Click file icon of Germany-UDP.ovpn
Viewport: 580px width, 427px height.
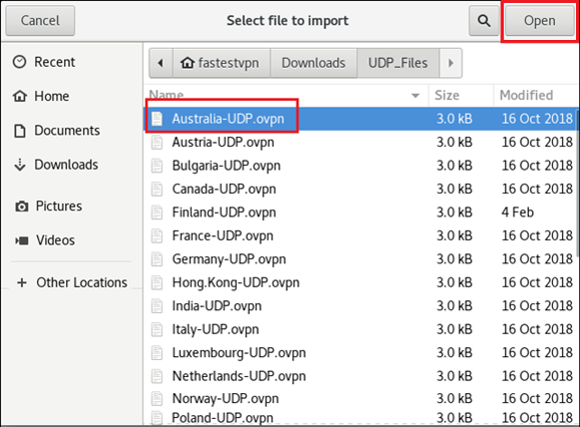point(157,259)
